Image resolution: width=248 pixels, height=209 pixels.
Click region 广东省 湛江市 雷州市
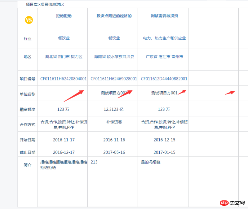click(x=164, y=57)
